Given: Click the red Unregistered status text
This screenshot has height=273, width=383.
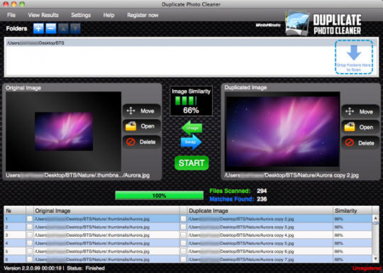Looking at the screenshot, I should 367,268.
